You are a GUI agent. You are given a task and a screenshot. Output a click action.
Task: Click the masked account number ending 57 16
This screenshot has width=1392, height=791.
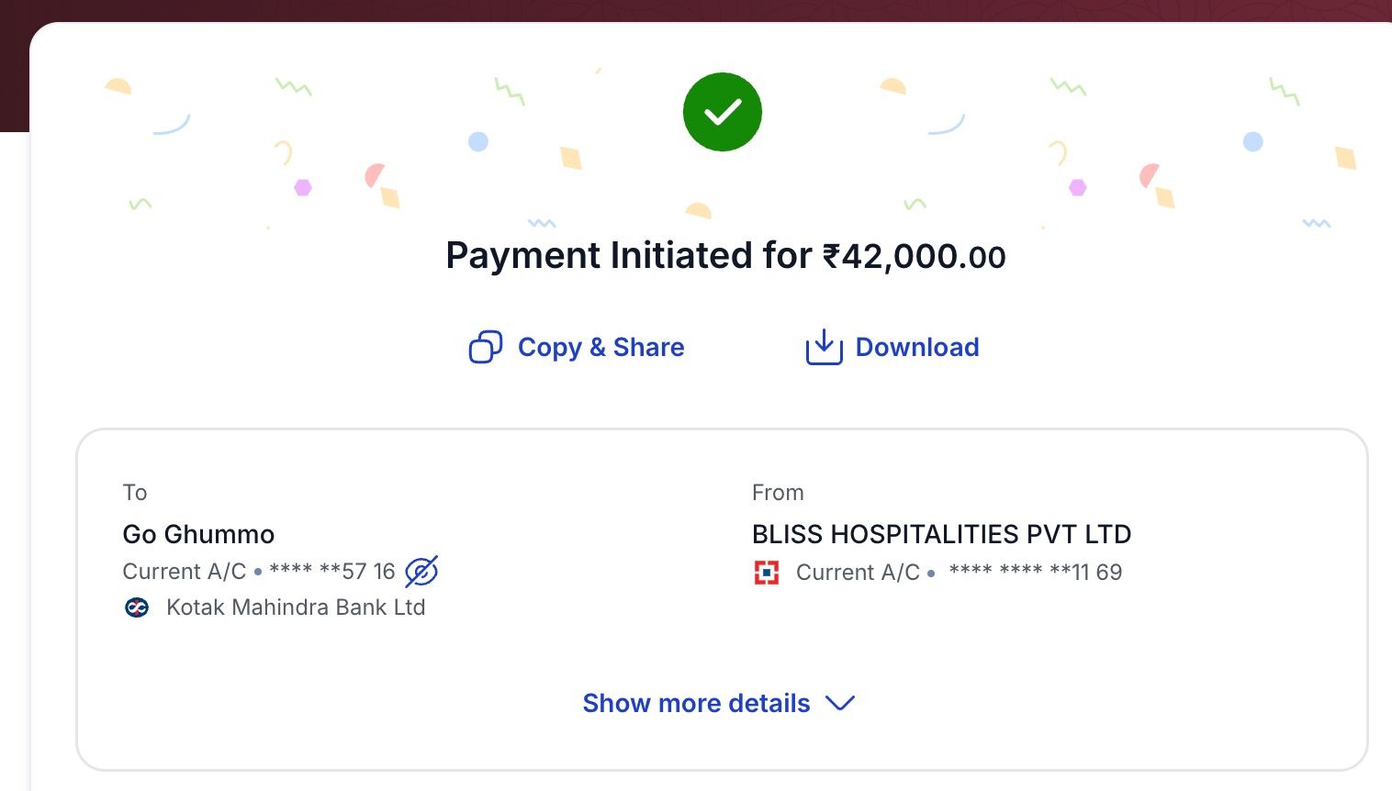(331, 572)
